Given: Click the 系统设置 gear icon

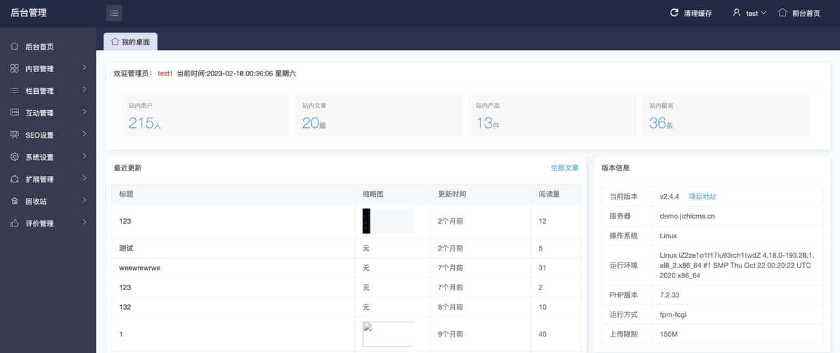Looking at the screenshot, I should (14, 157).
